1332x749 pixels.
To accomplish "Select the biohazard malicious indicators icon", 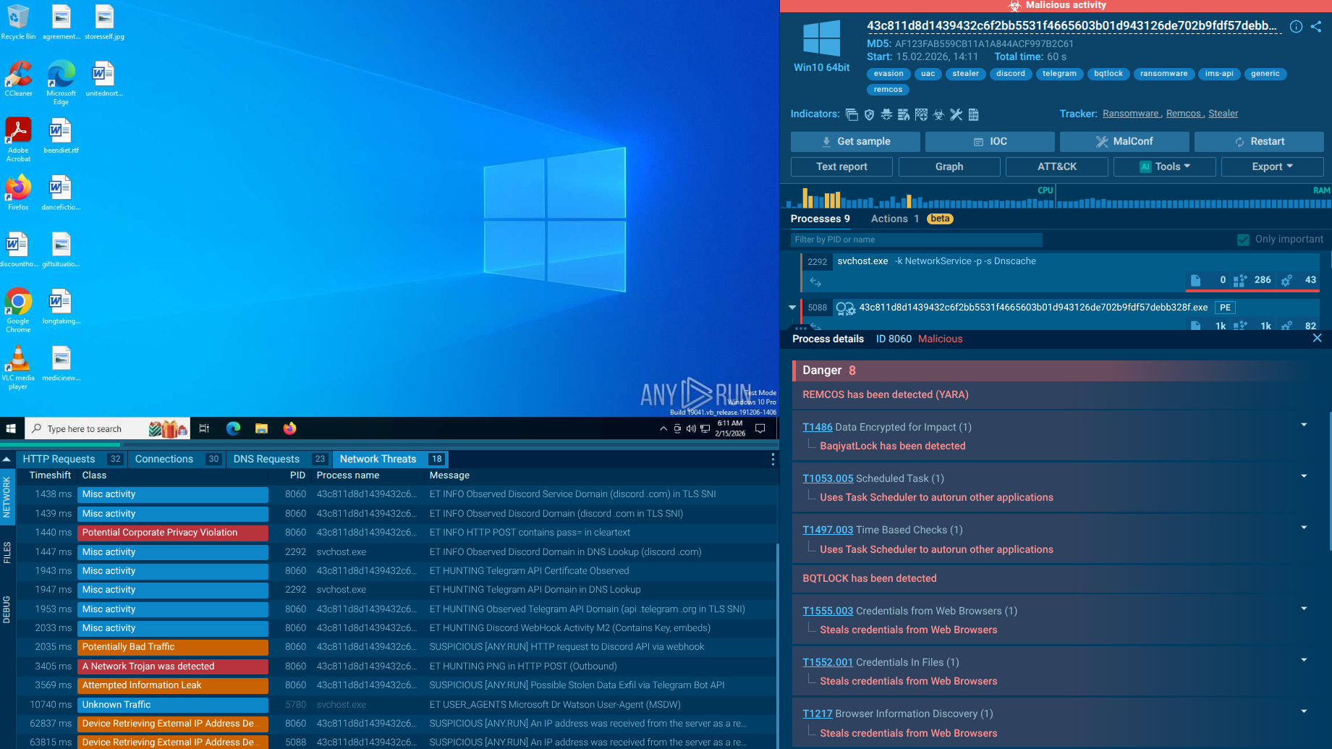I will (938, 114).
